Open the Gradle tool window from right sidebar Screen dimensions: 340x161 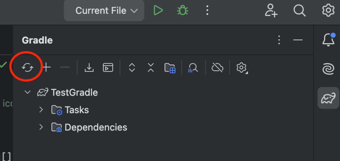point(328,98)
